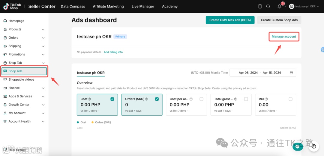Open the notifications bell icon
Screen dimensions: 324x156
coord(279,6)
